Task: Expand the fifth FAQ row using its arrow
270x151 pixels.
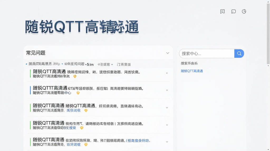Action: click(x=167, y=142)
